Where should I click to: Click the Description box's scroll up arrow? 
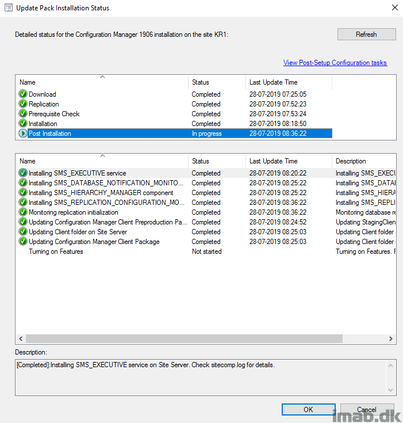(x=390, y=365)
